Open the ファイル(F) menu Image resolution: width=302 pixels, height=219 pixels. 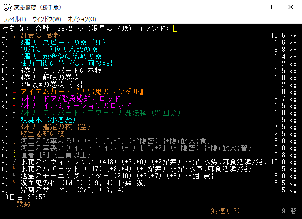(14, 19)
